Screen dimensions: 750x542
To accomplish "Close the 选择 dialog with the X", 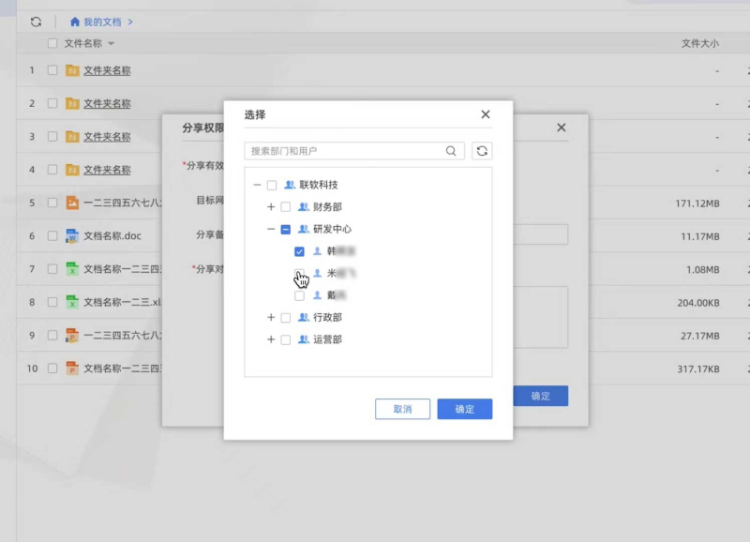I will point(486,114).
